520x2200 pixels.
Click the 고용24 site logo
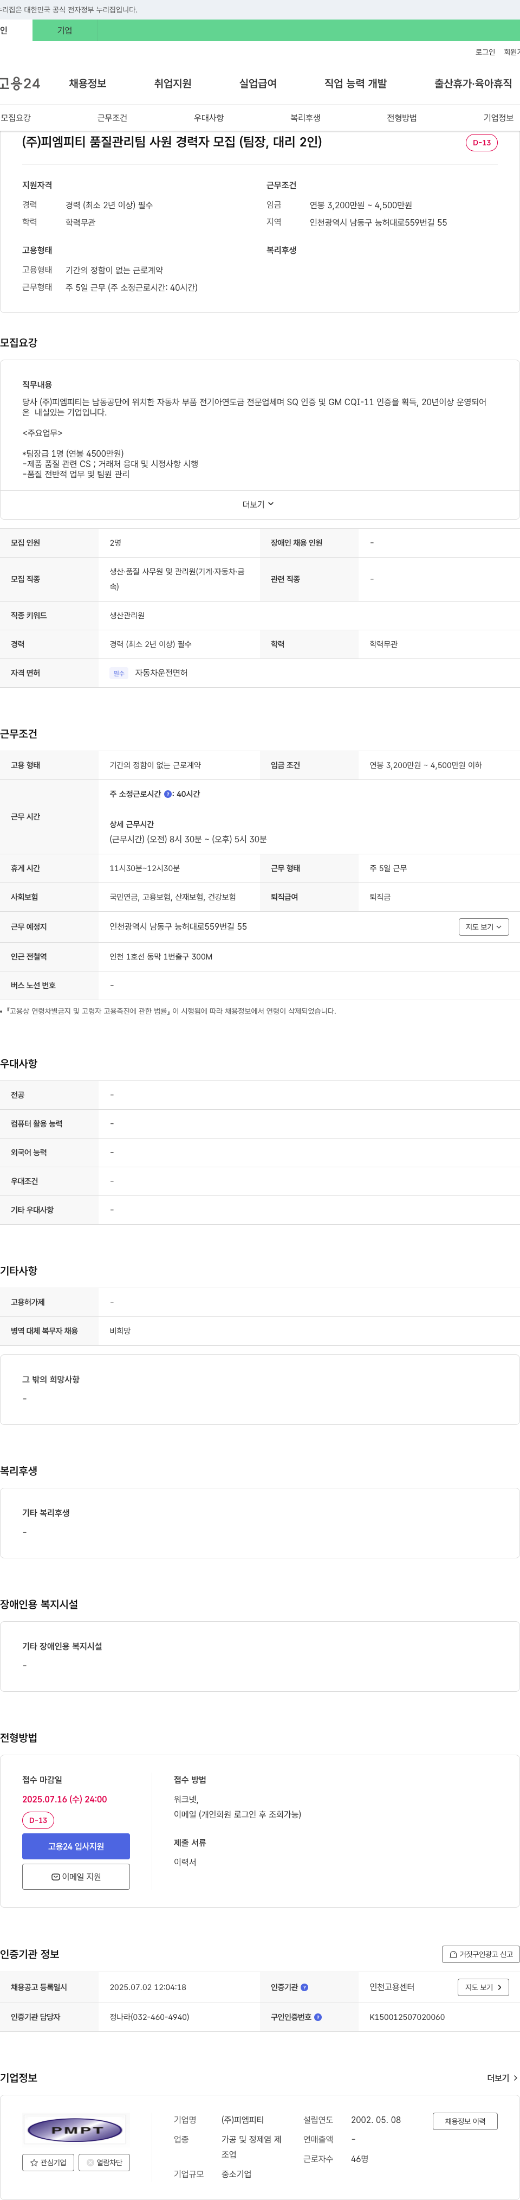click(19, 84)
